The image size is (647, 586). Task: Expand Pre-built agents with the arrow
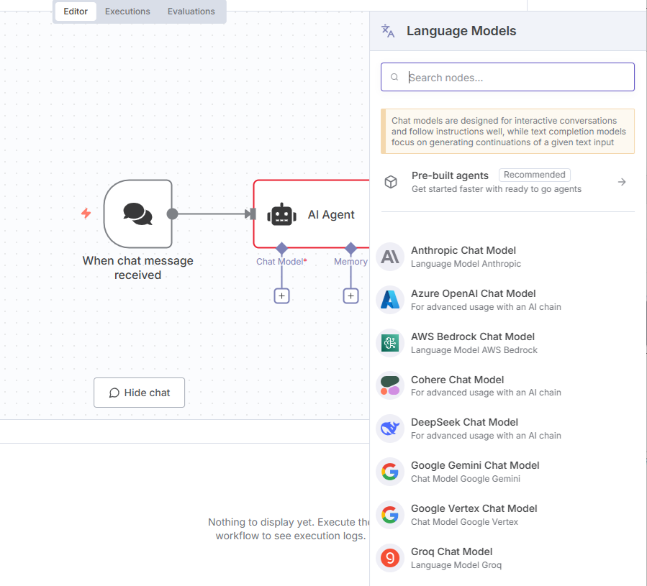pyautogui.click(x=622, y=182)
